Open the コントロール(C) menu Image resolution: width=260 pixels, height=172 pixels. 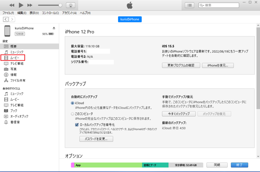point(50,13)
